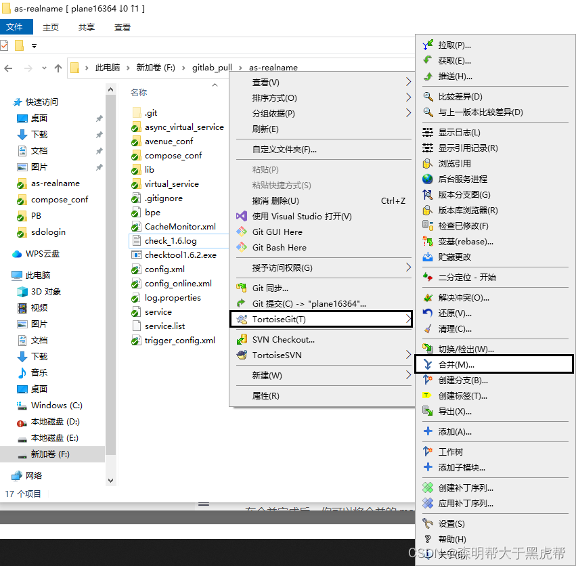Image resolution: width=576 pixels, height=566 pixels.
Task: Select WPS云盘 in navigation pane
Action: tap(43, 254)
